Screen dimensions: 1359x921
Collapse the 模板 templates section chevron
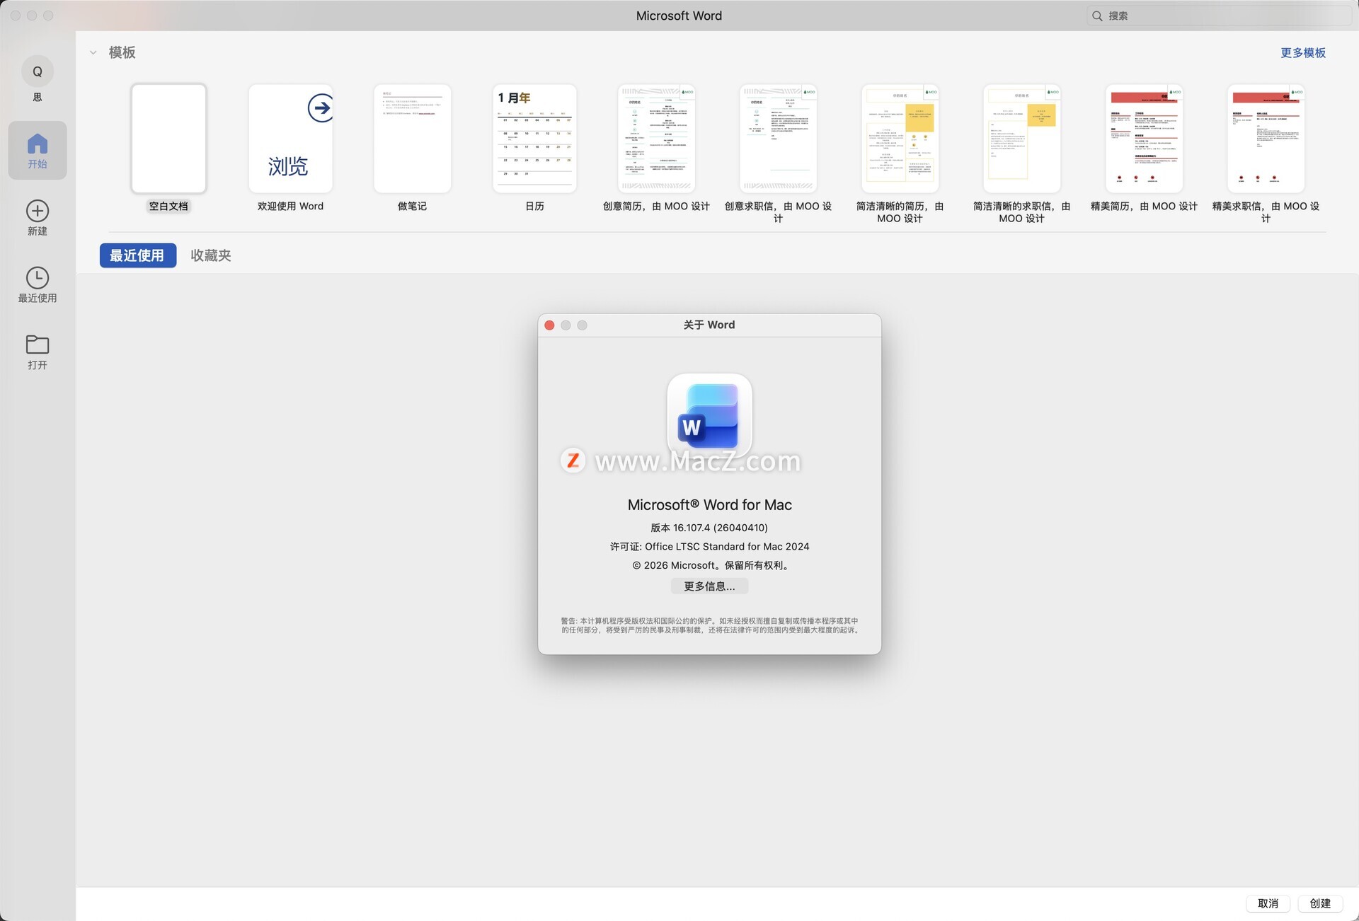tap(93, 52)
